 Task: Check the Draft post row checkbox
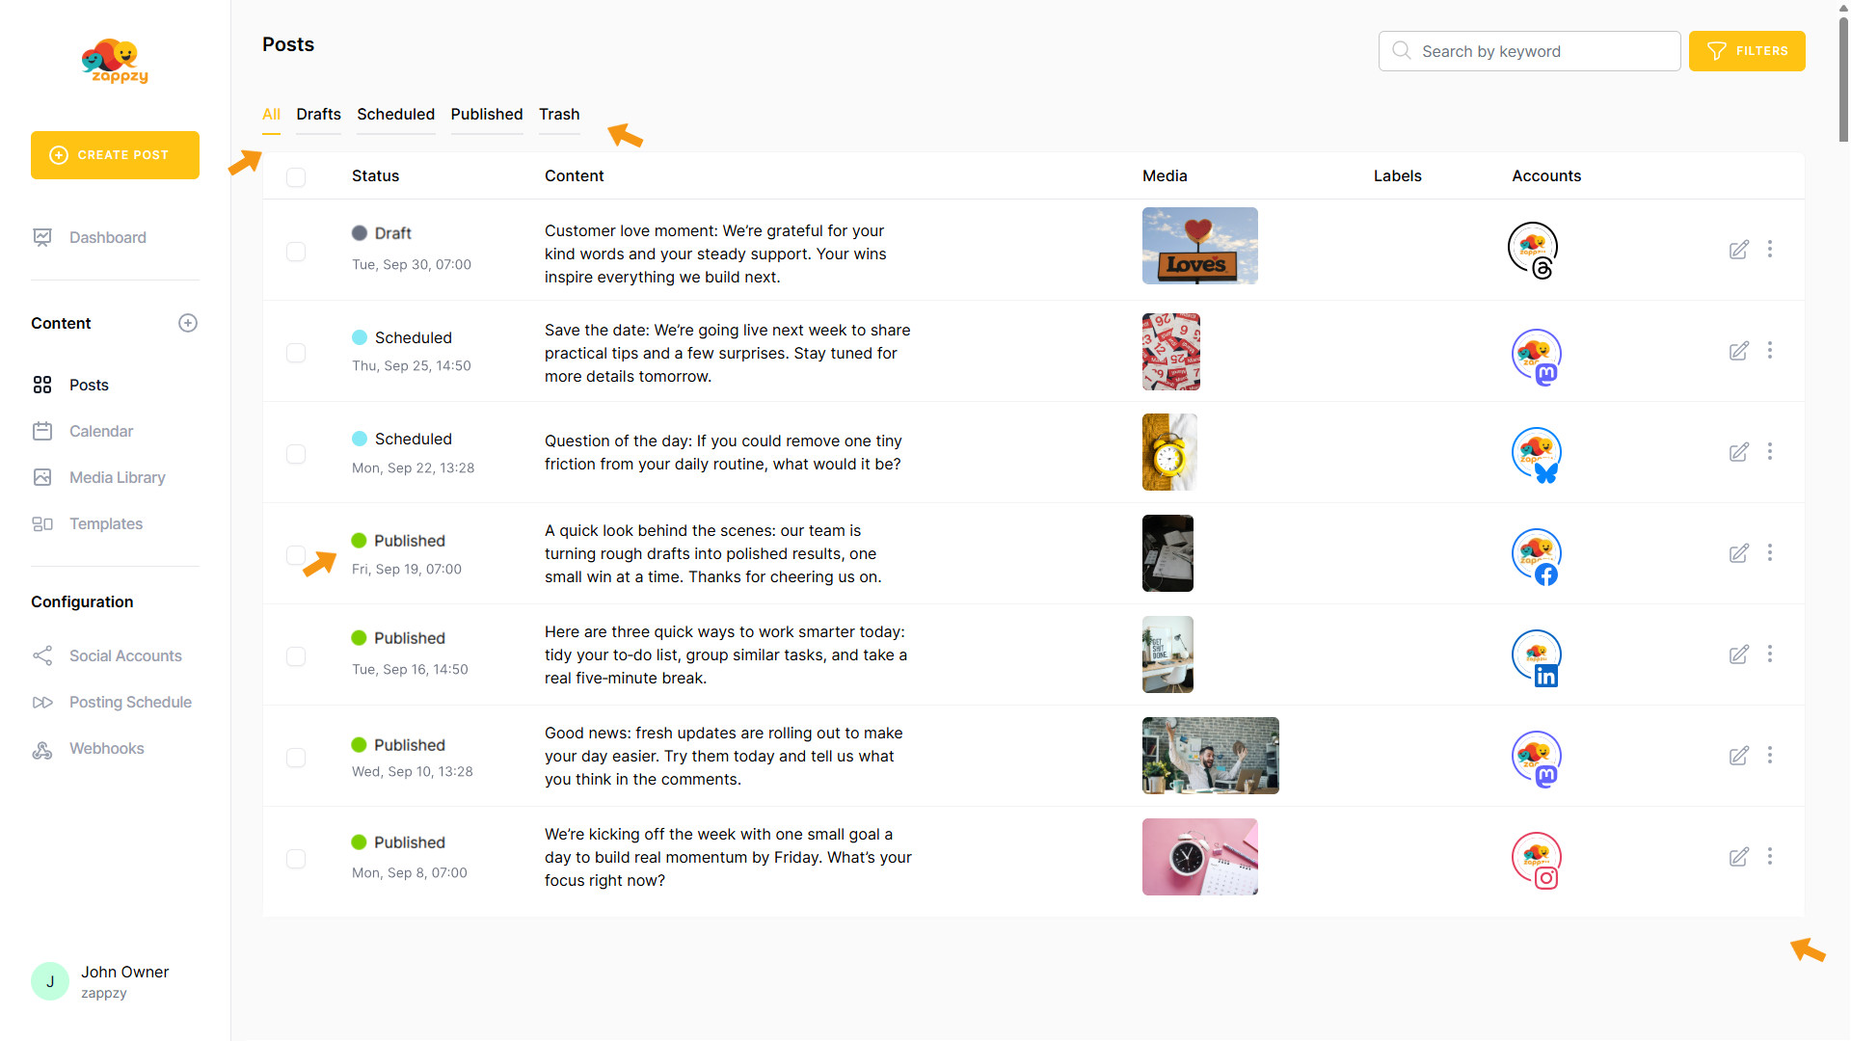pos(296,252)
